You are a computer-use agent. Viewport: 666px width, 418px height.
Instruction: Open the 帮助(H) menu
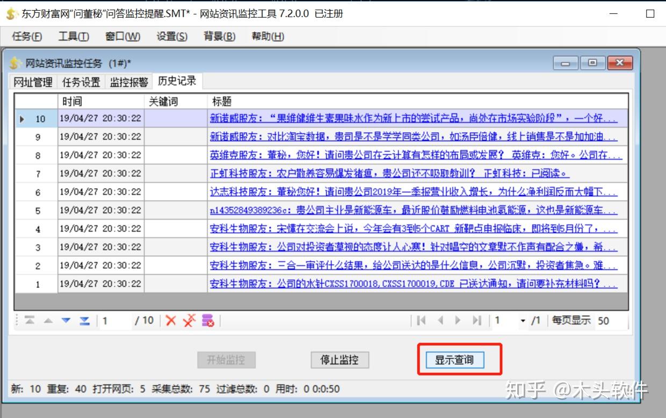[x=268, y=37]
